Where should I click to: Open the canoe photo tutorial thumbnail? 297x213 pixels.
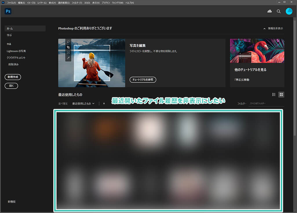click(x=92, y=63)
